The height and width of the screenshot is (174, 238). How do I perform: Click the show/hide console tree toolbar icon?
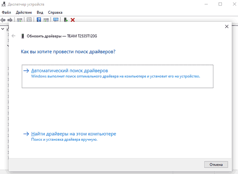[x=19, y=20]
